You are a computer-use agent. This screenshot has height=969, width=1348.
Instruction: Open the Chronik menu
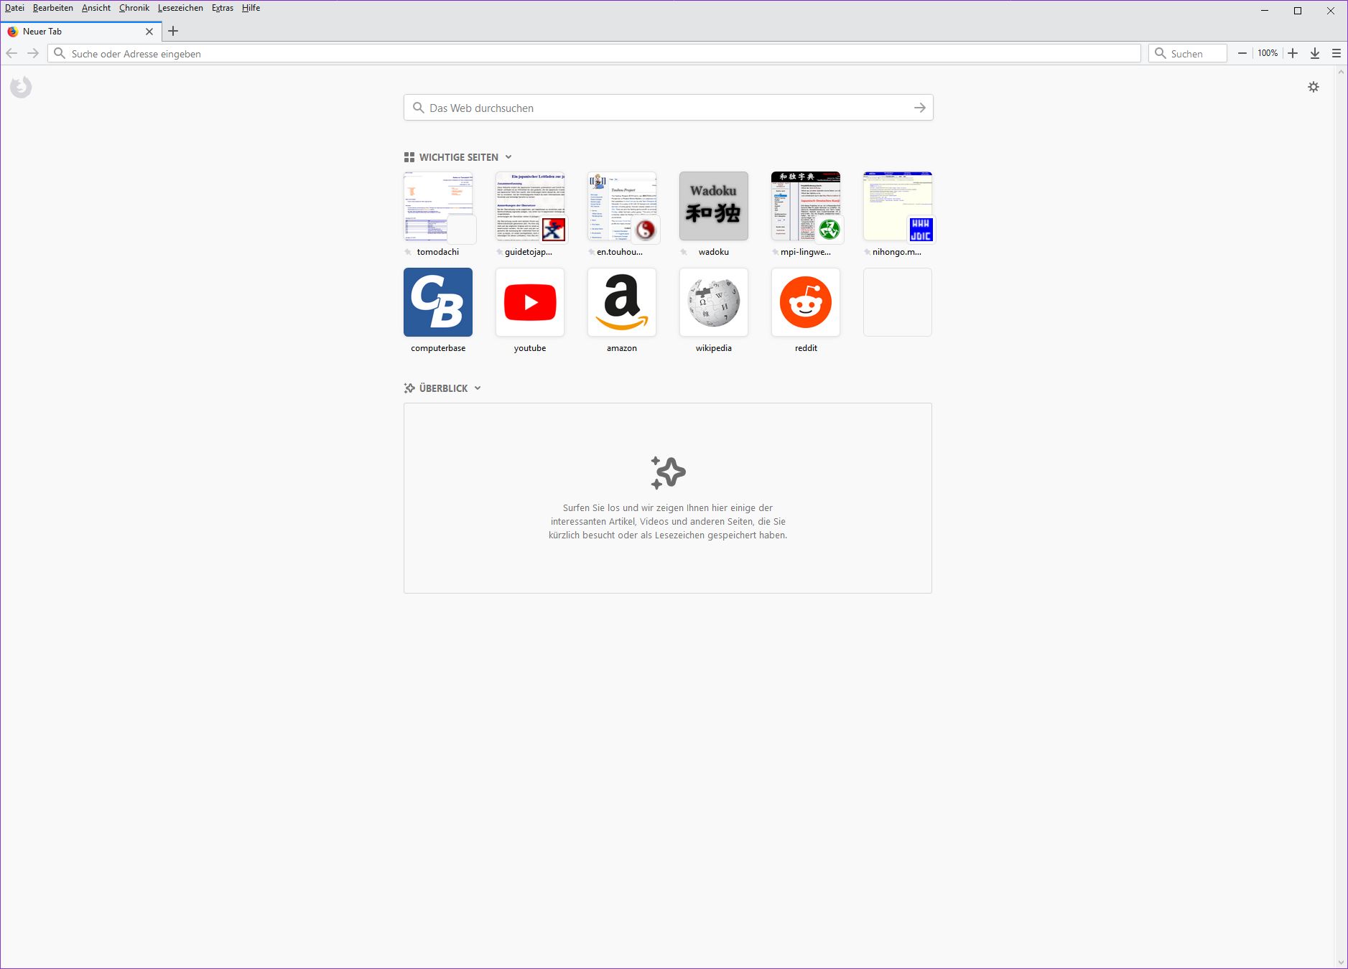point(134,8)
